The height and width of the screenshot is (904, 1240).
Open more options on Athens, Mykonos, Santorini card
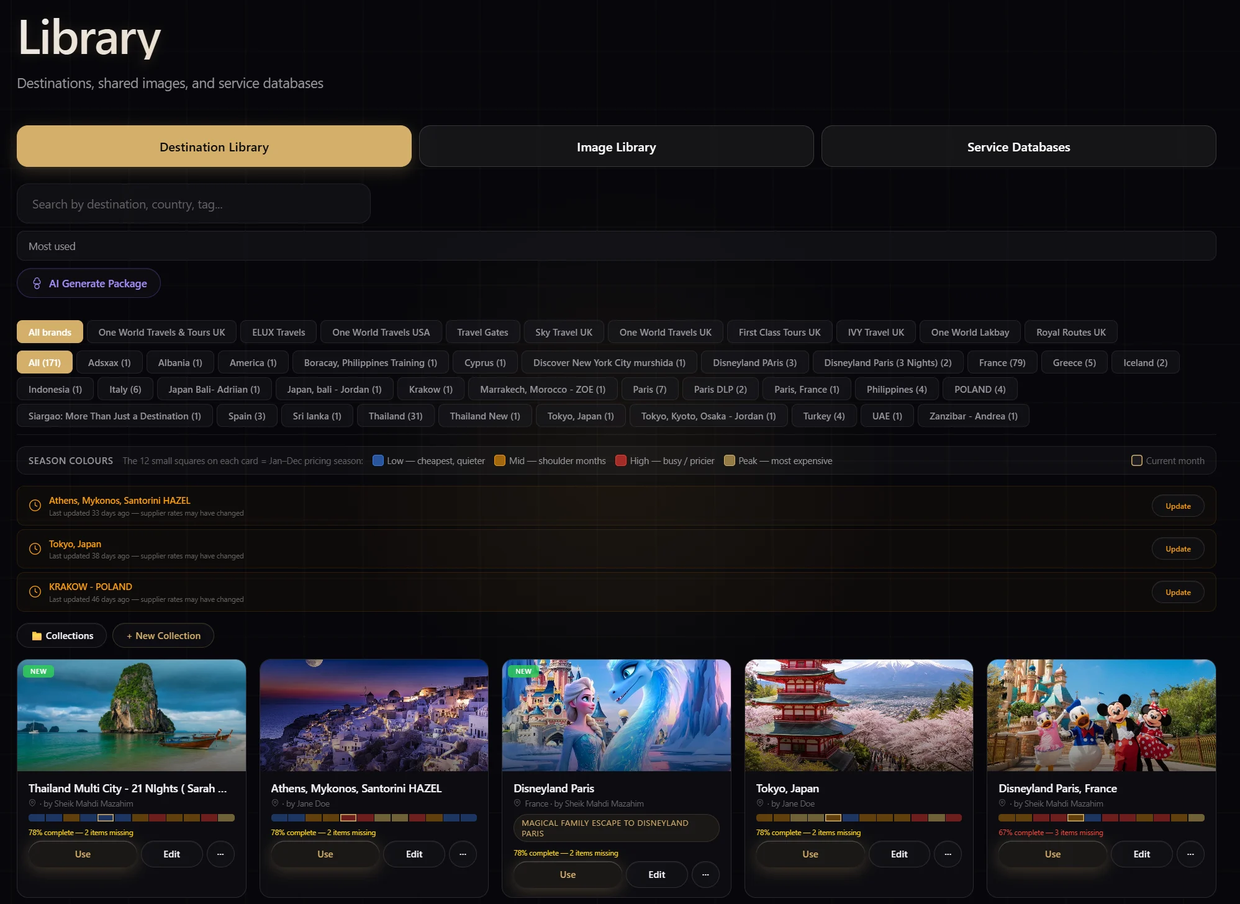click(463, 854)
